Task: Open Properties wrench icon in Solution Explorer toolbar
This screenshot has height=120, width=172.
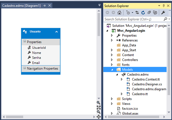Action: (x=163, y=12)
